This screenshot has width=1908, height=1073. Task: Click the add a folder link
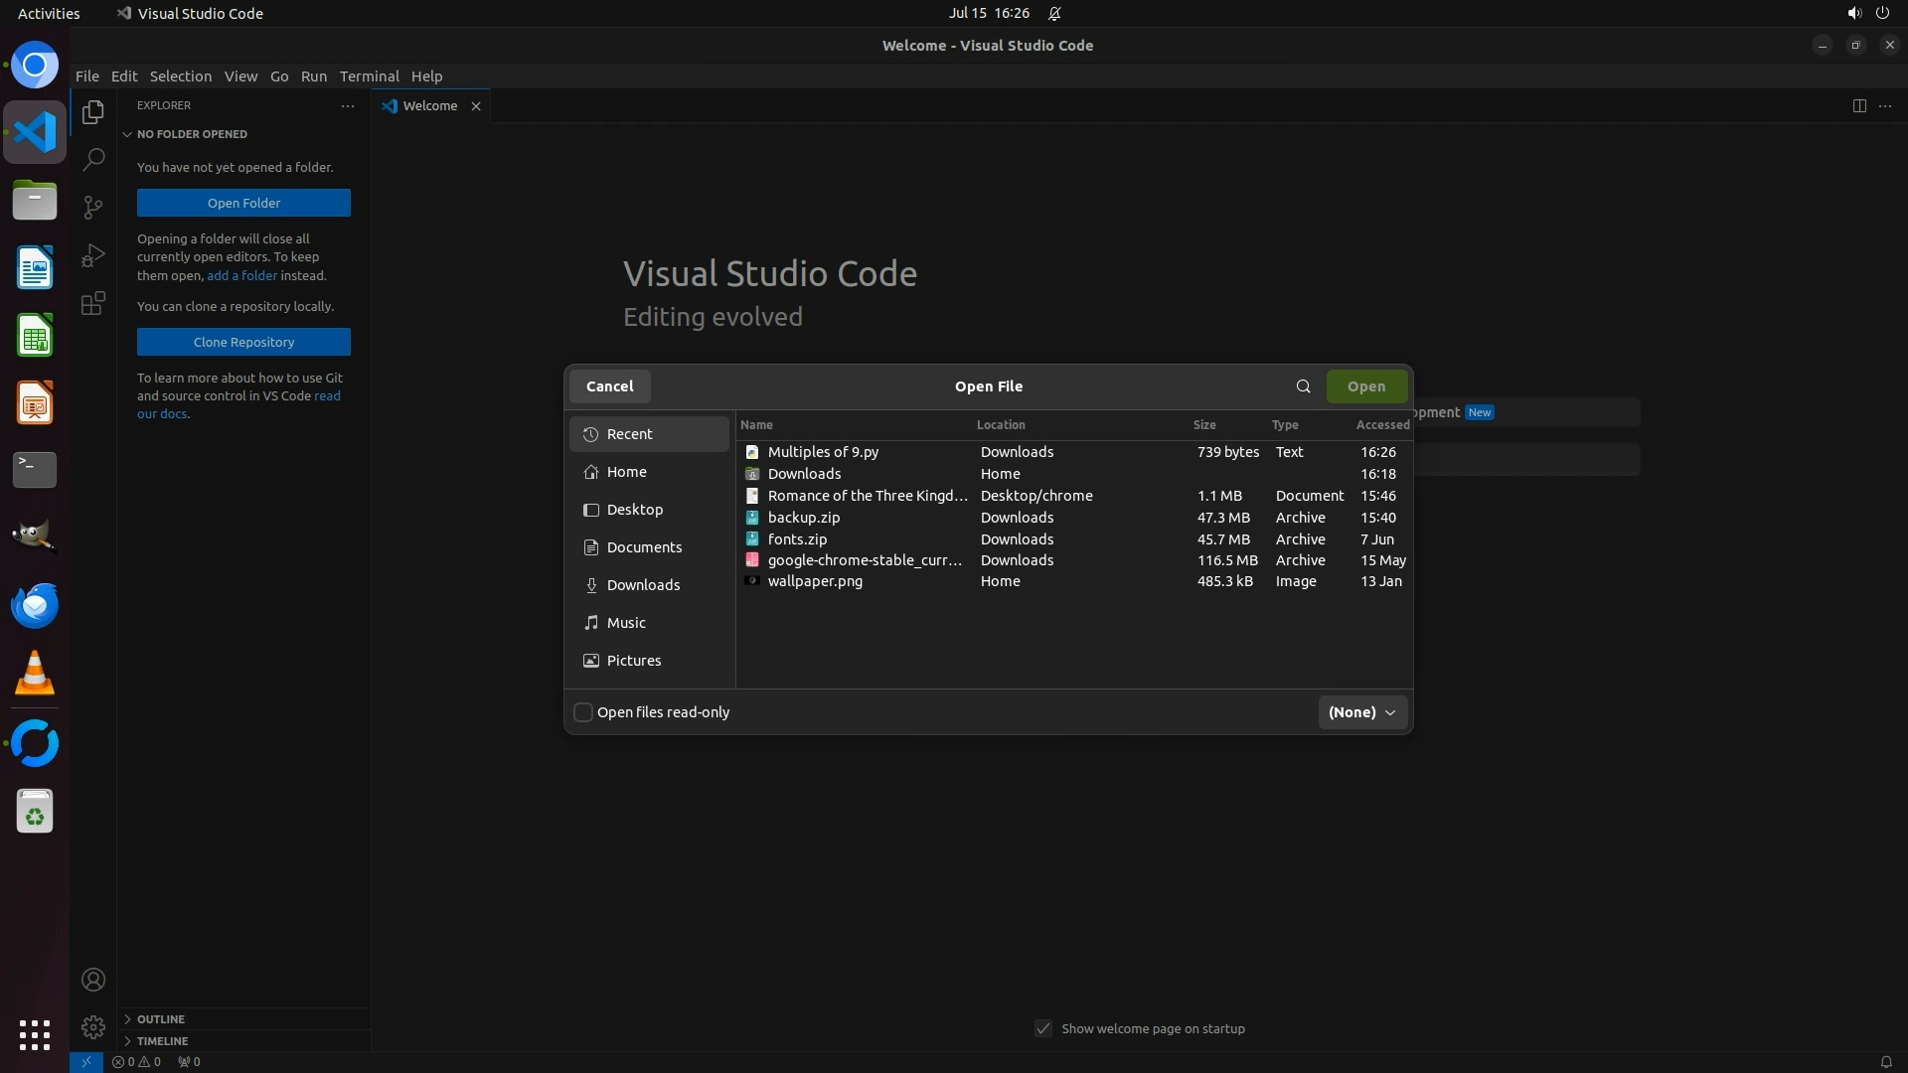click(x=241, y=275)
